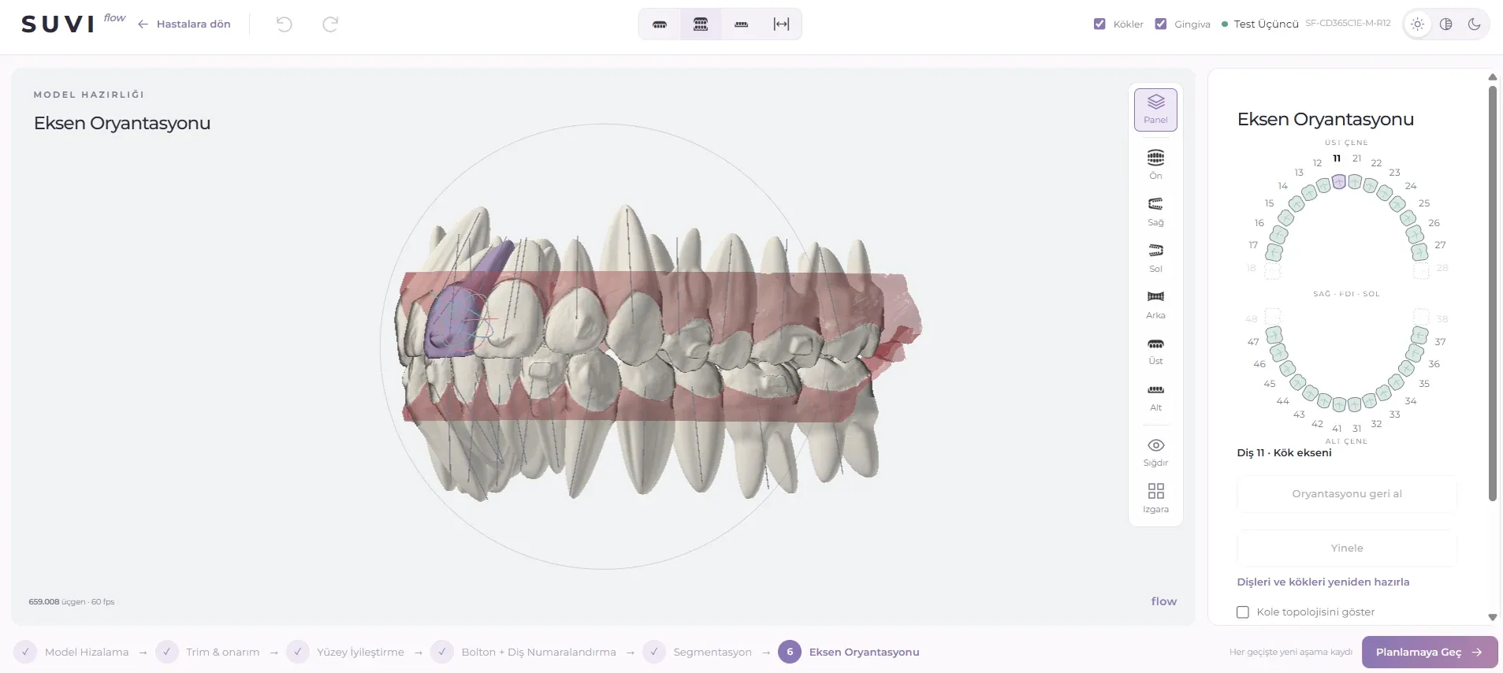Select tooth 11 in the chart

pyautogui.click(x=1338, y=181)
